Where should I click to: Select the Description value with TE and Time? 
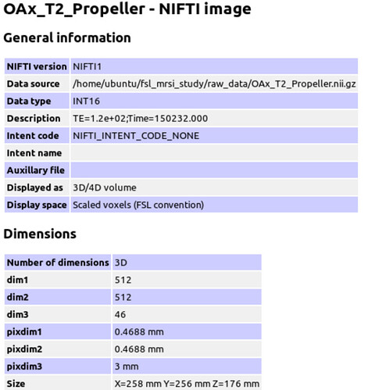(140, 118)
